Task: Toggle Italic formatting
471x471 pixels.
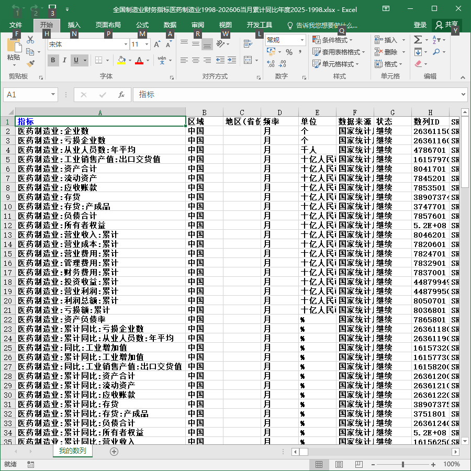Action: click(64, 60)
